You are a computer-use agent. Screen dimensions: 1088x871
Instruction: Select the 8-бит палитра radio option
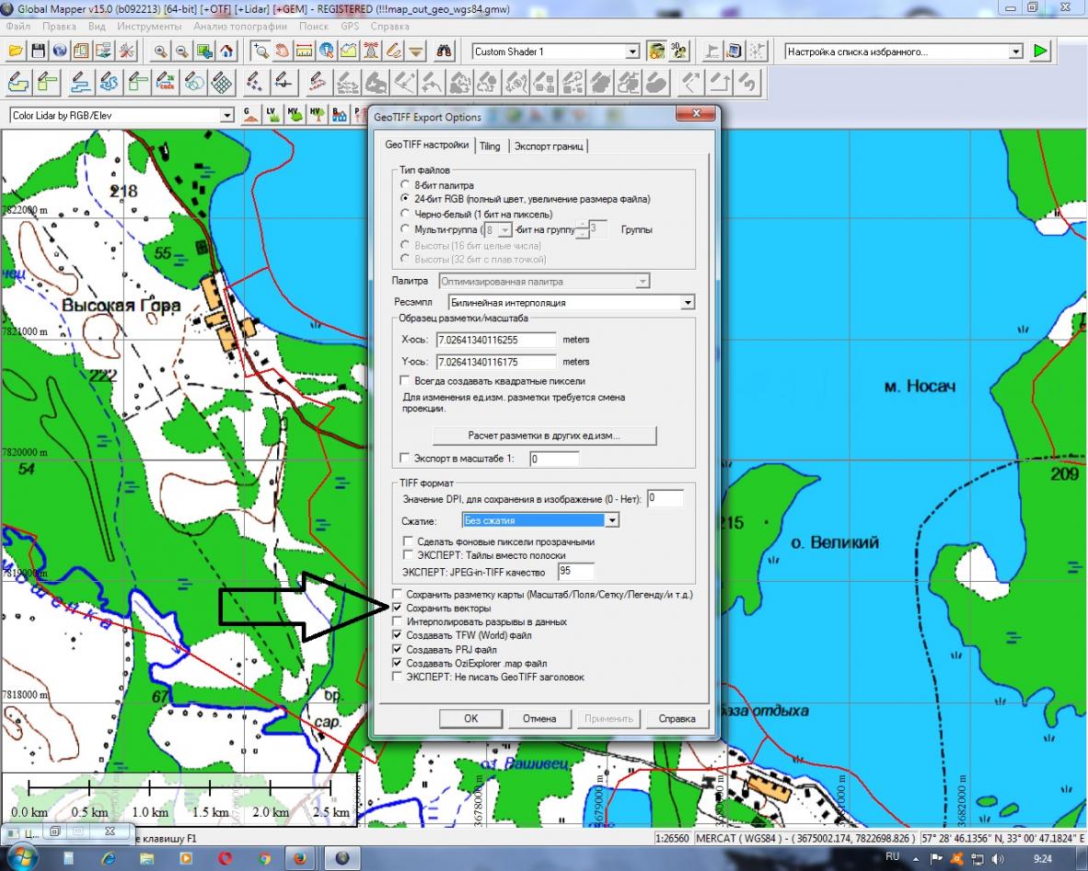405,185
